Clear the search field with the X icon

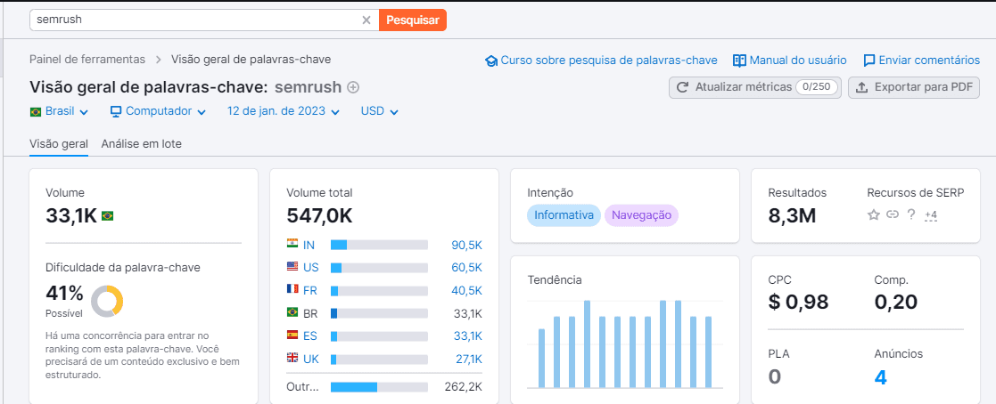[366, 20]
